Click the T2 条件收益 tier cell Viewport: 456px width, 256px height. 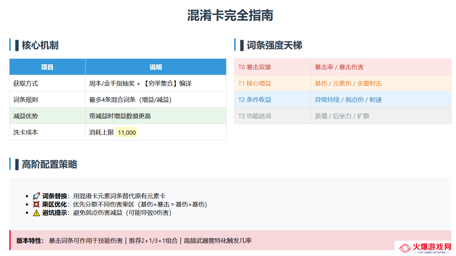click(x=273, y=100)
